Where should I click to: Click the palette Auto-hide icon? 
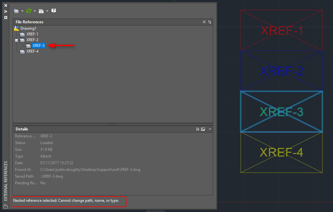coord(5,11)
